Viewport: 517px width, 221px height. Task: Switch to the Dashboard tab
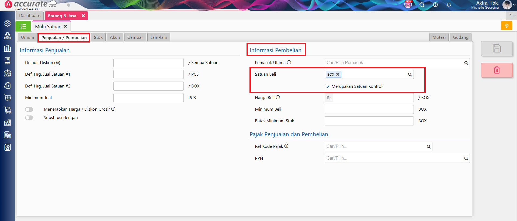coord(30,16)
